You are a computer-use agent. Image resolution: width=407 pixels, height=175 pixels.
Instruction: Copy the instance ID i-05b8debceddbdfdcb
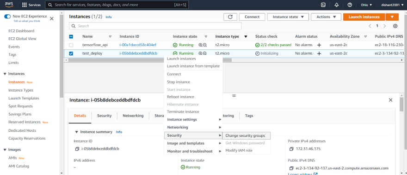[77, 149]
